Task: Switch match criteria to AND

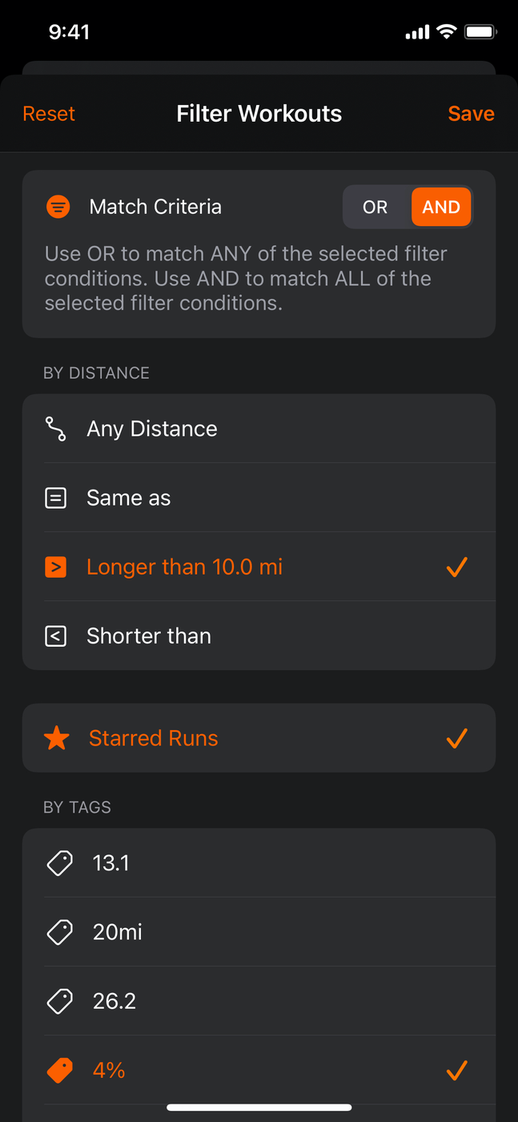Action: [x=441, y=208]
